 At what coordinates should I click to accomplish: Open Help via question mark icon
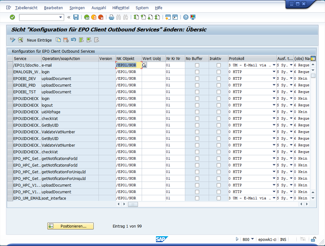(x=186, y=17)
